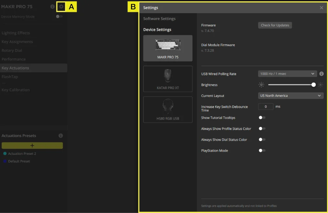Switch to Software Settings

pyautogui.click(x=159, y=19)
